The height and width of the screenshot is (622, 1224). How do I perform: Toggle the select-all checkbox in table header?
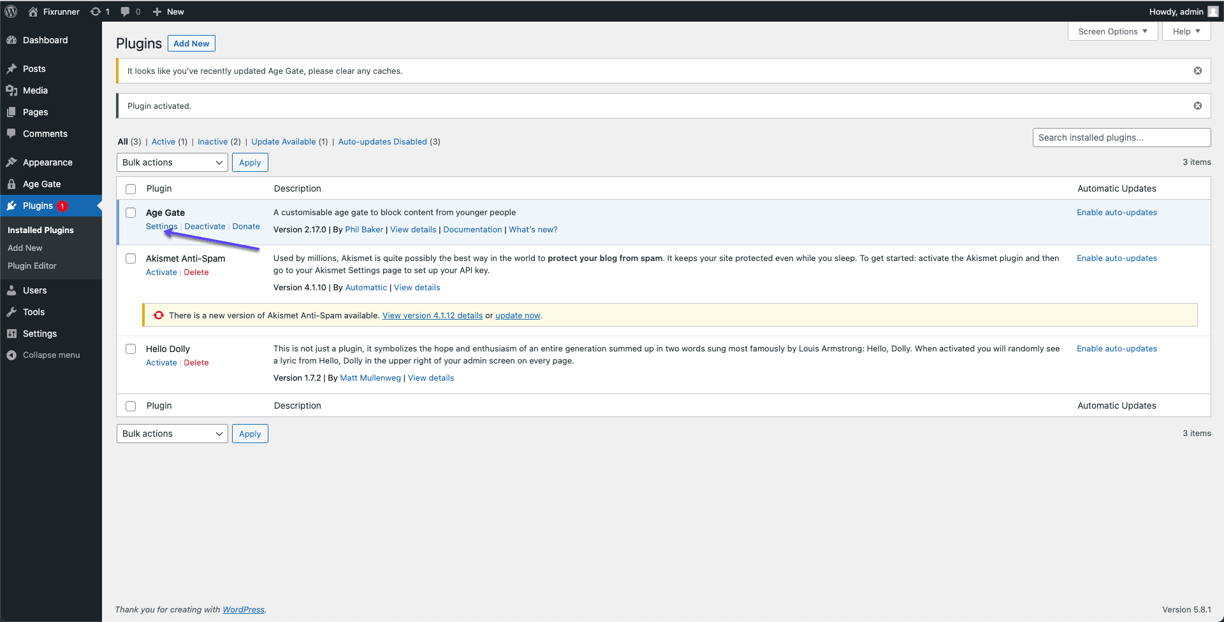[131, 189]
